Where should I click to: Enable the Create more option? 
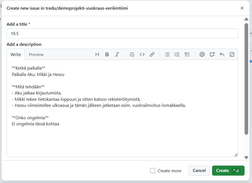coord(152,171)
